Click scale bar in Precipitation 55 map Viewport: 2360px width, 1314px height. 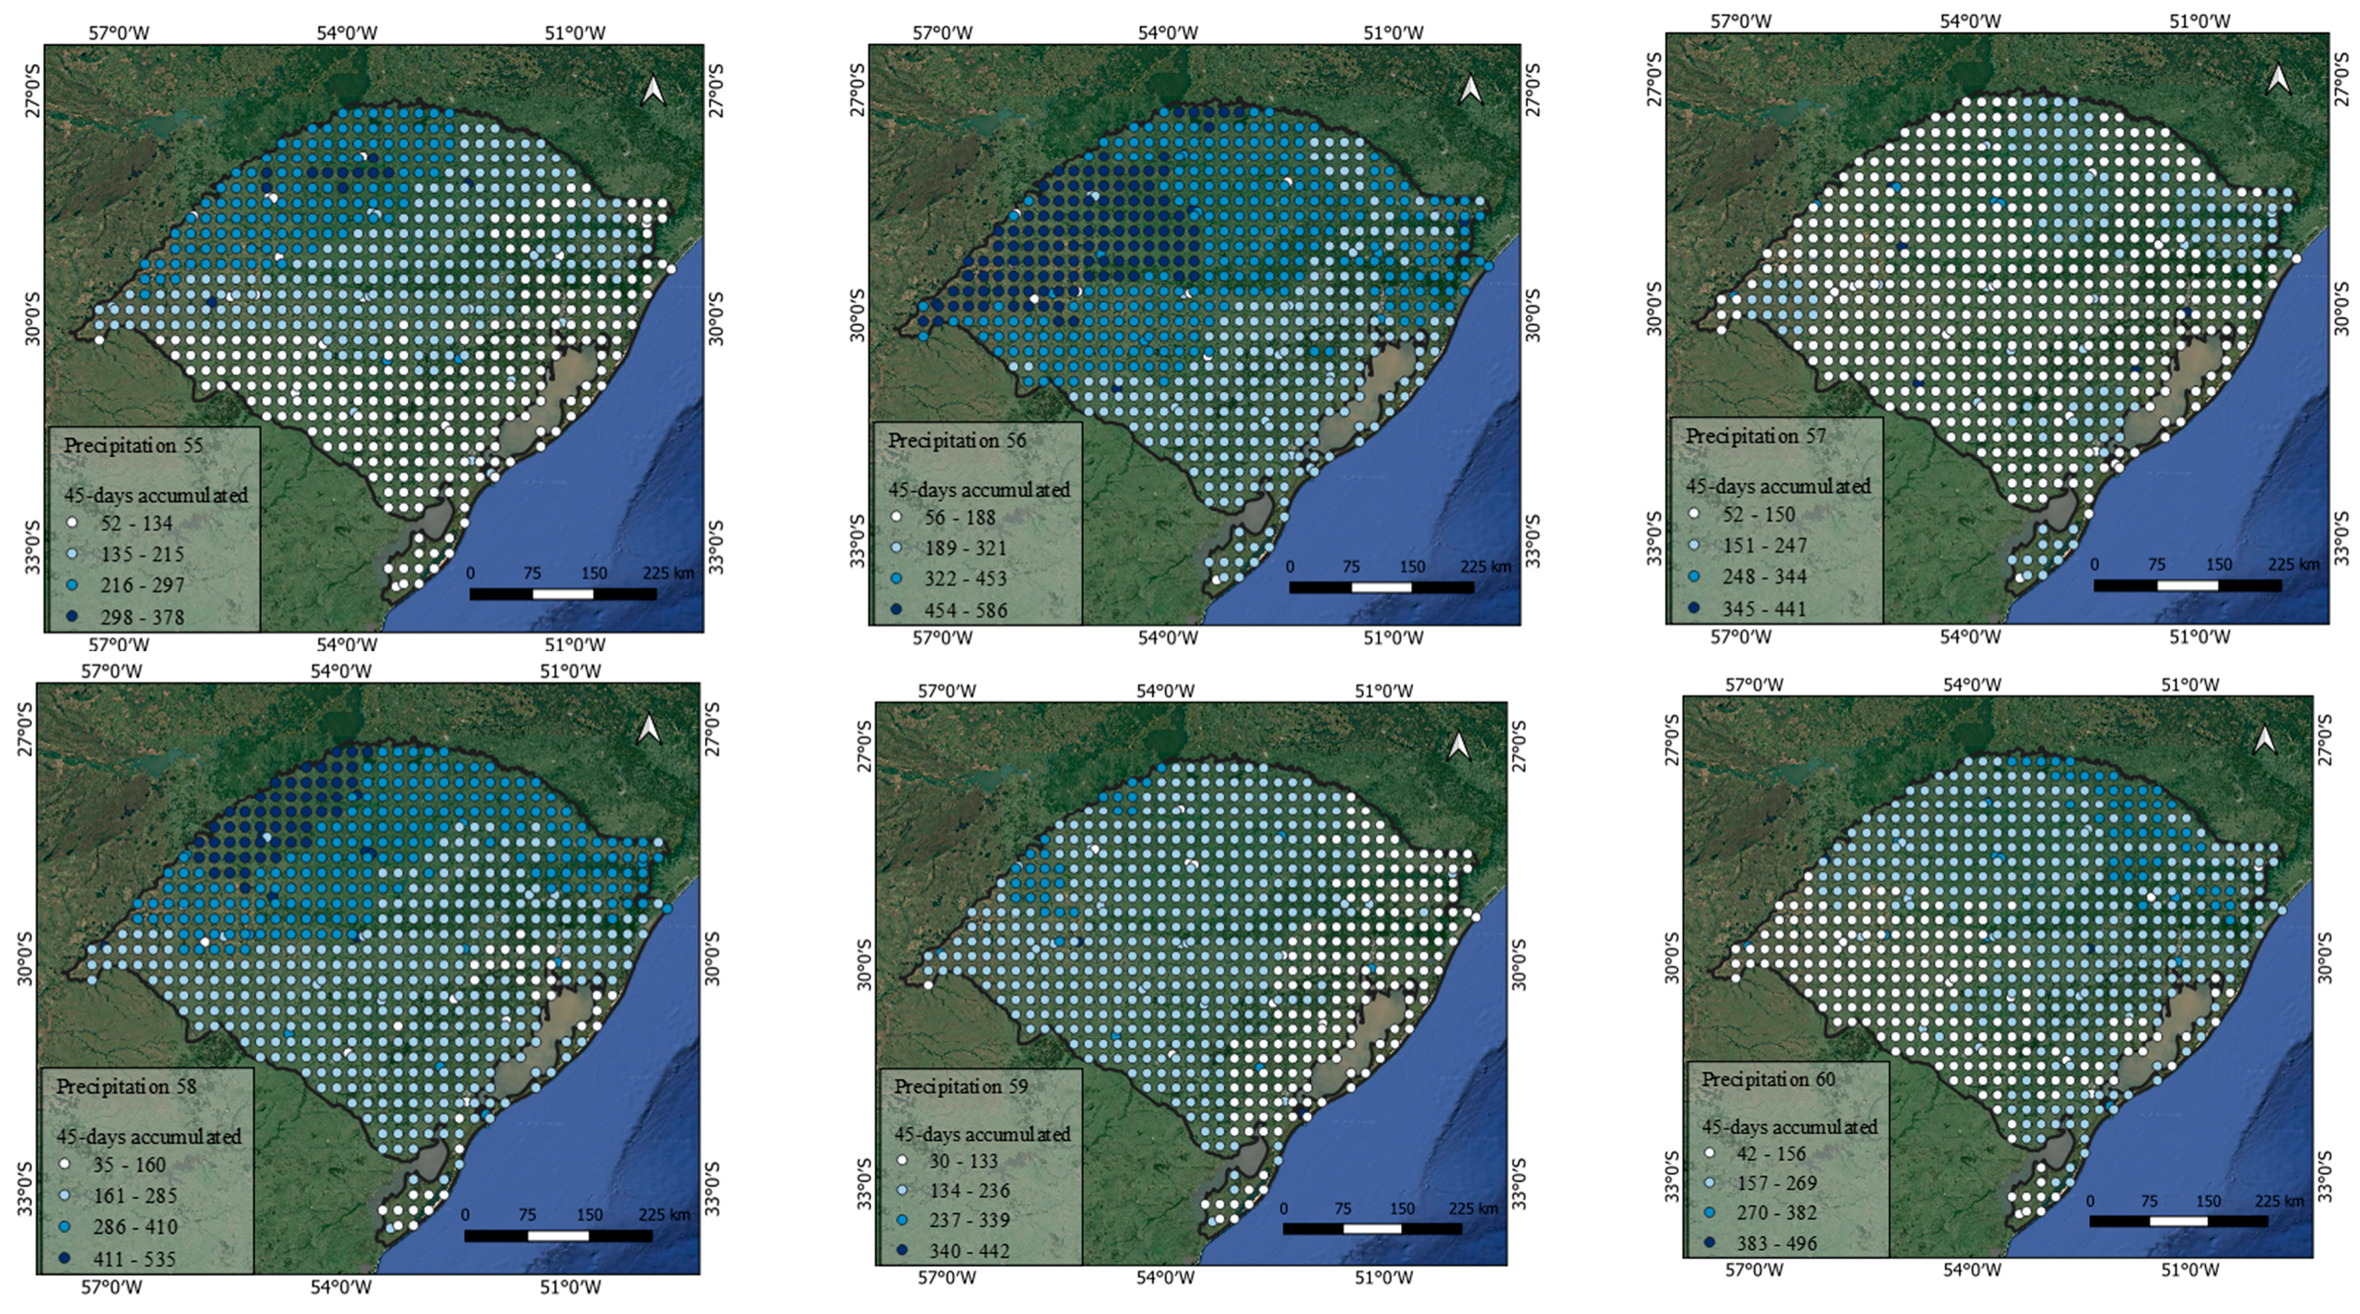(562, 594)
